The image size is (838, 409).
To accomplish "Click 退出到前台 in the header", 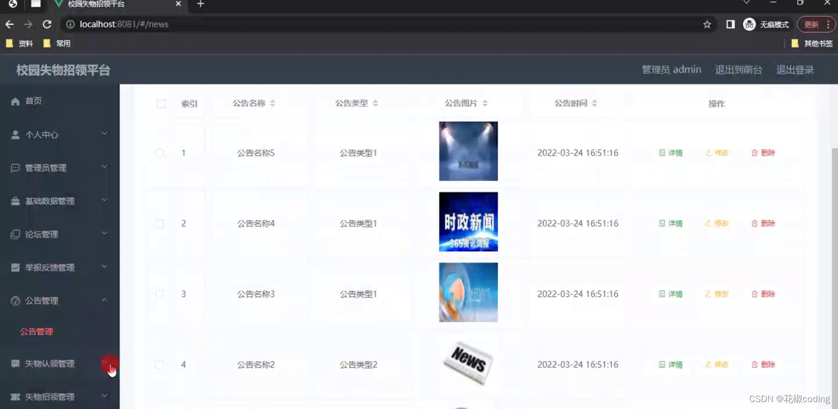I will click(739, 70).
